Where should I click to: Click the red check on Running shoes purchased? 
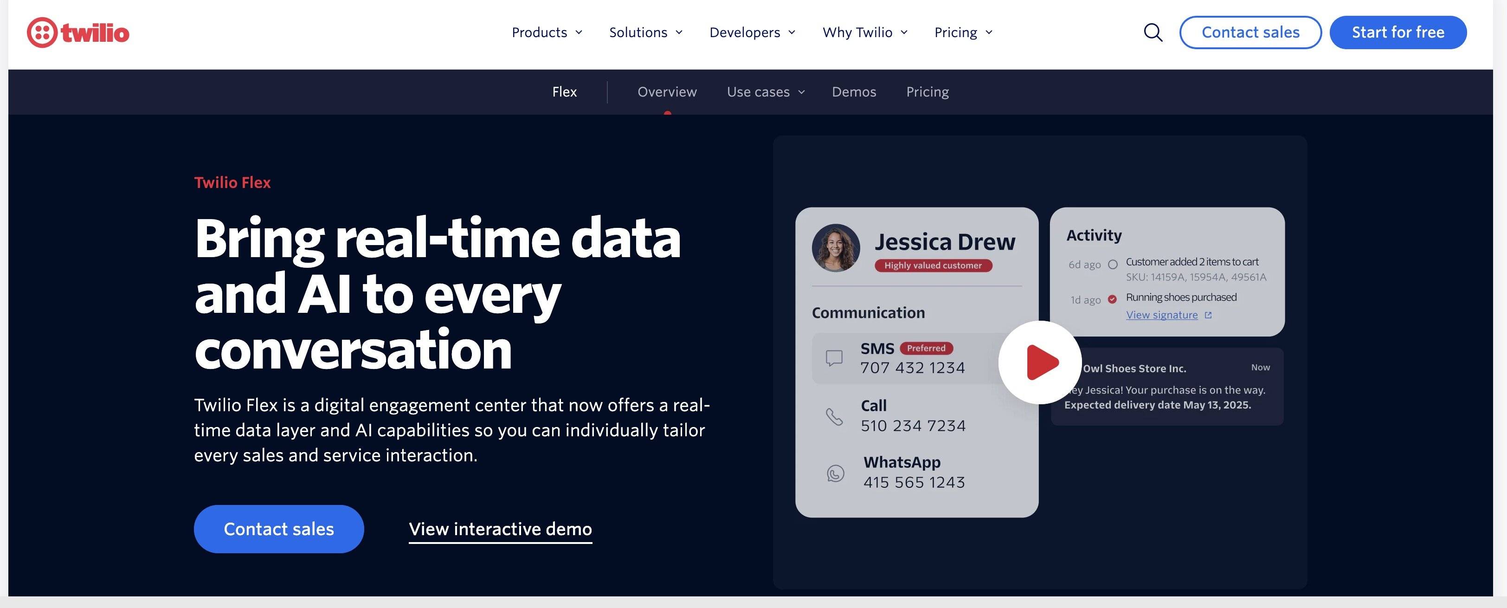click(1112, 299)
